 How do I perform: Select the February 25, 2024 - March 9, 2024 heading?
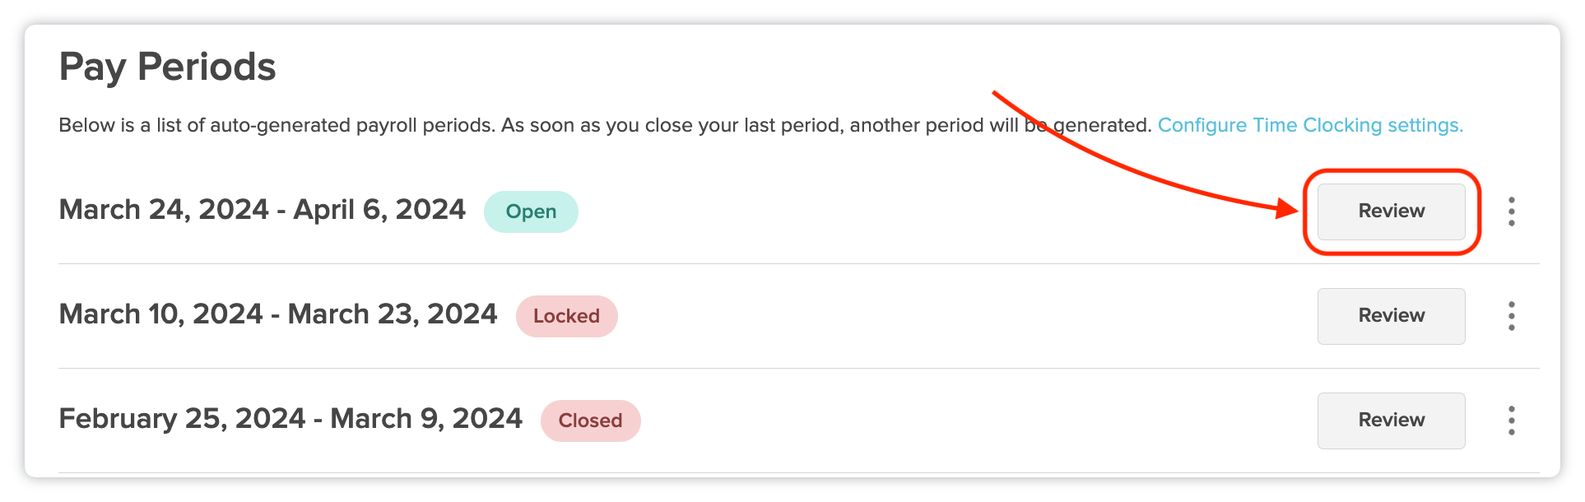click(x=291, y=419)
